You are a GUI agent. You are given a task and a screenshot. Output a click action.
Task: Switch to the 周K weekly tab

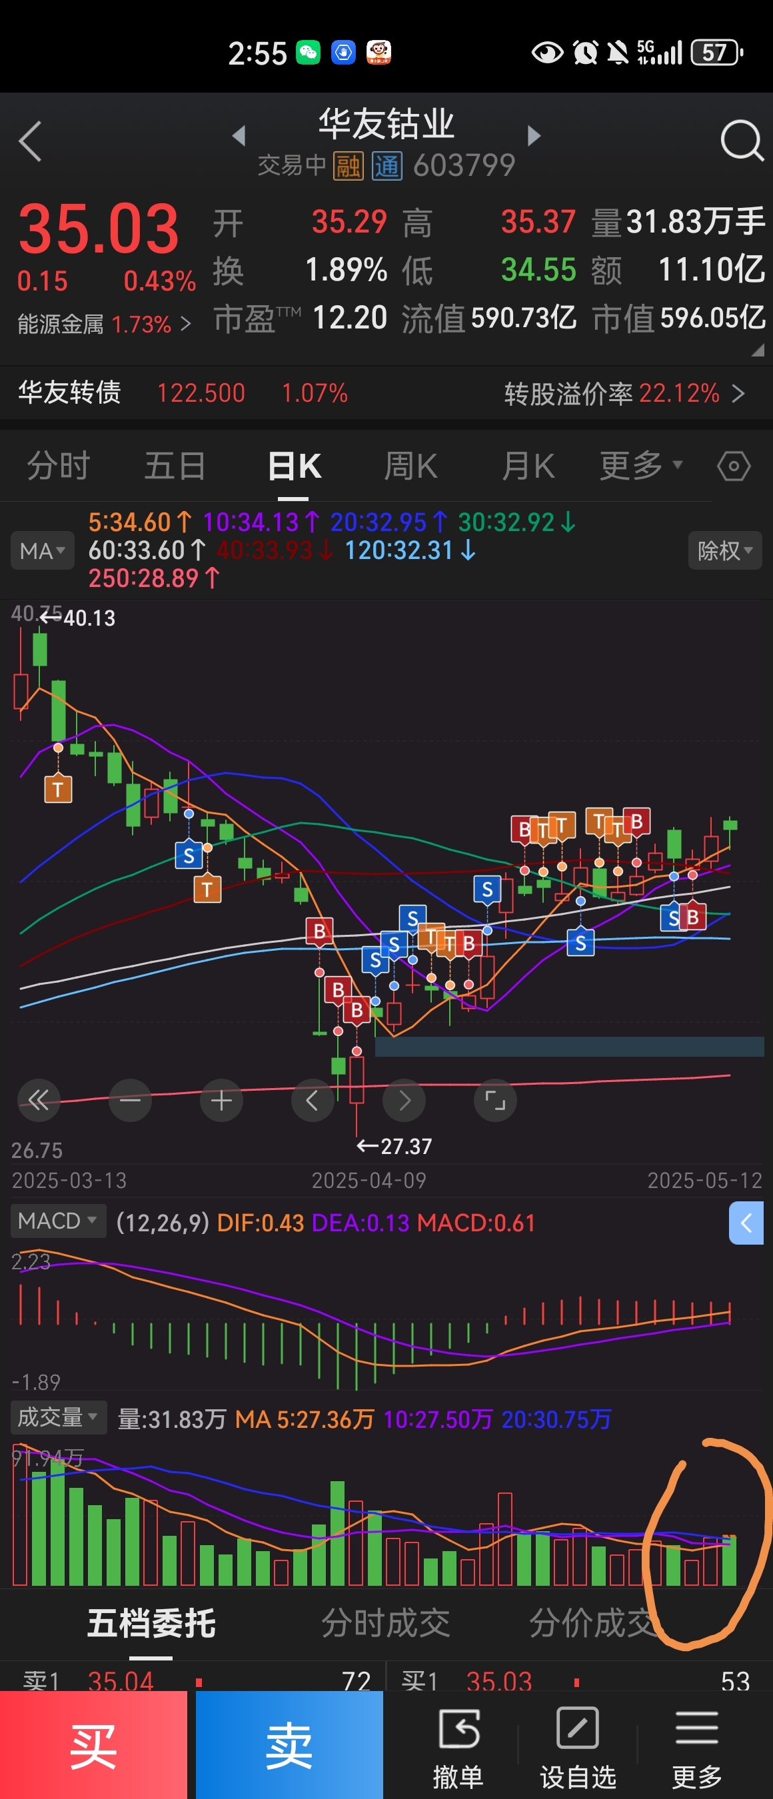click(410, 466)
